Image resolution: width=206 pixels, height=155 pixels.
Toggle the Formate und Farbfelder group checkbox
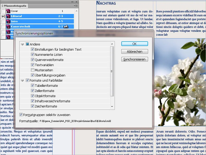tap(27, 80)
